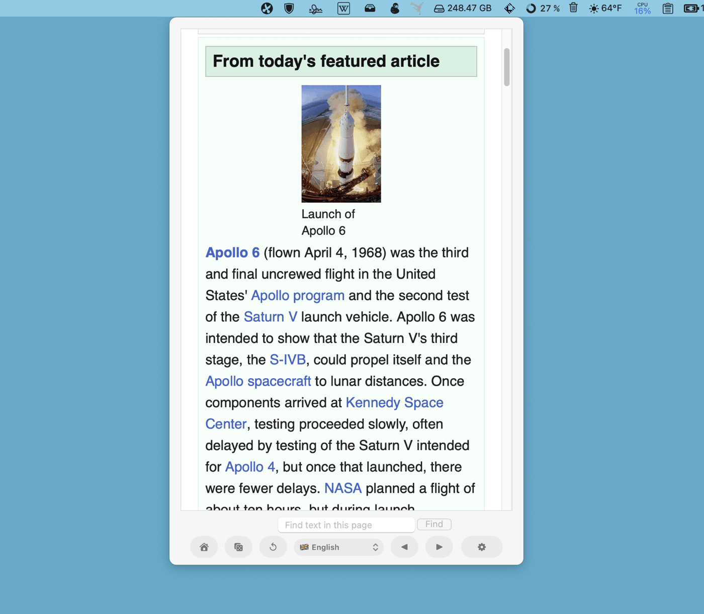Open the Apollo 6 article link
This screenshot has height=614, width=704.
[232, 252]
